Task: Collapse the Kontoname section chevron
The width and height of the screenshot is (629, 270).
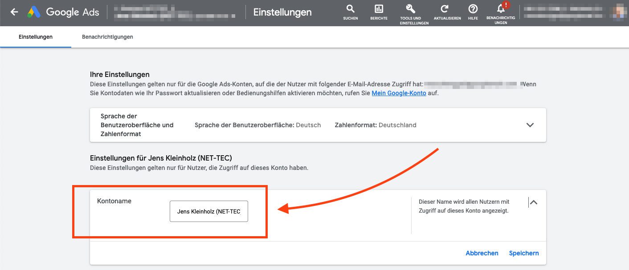Action: (x=533, y=202)
